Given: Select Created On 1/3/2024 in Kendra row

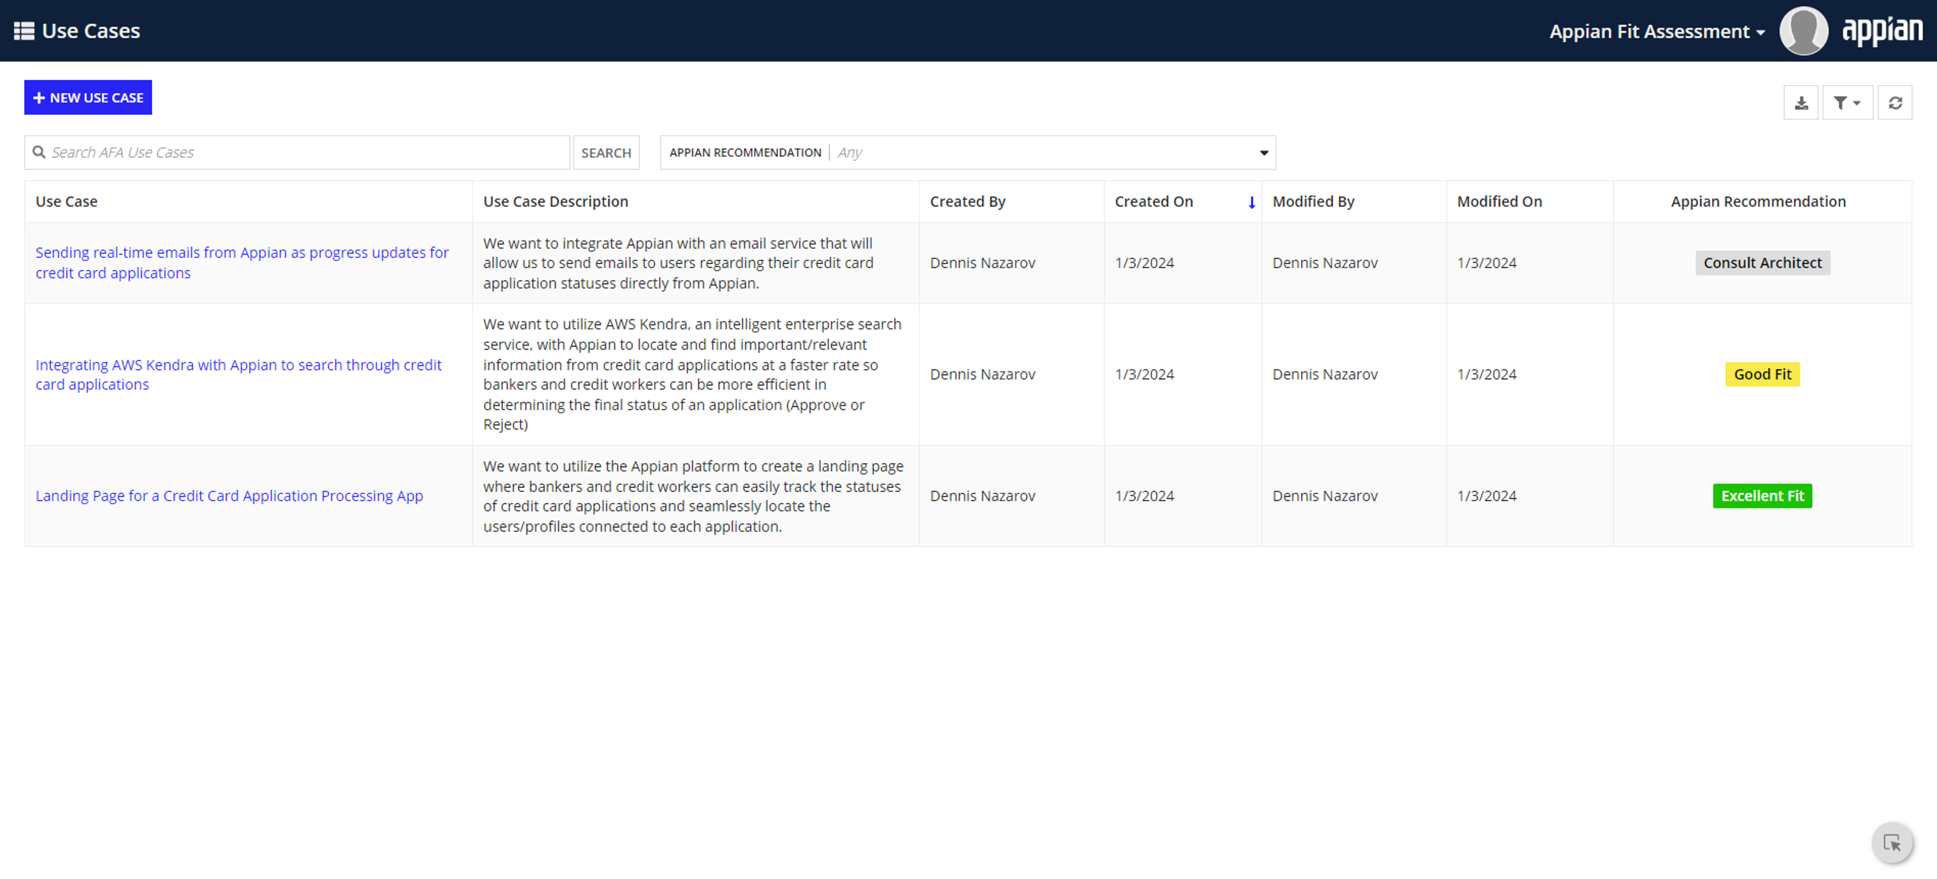Looking at the screenshot, I should [1144, 375].
